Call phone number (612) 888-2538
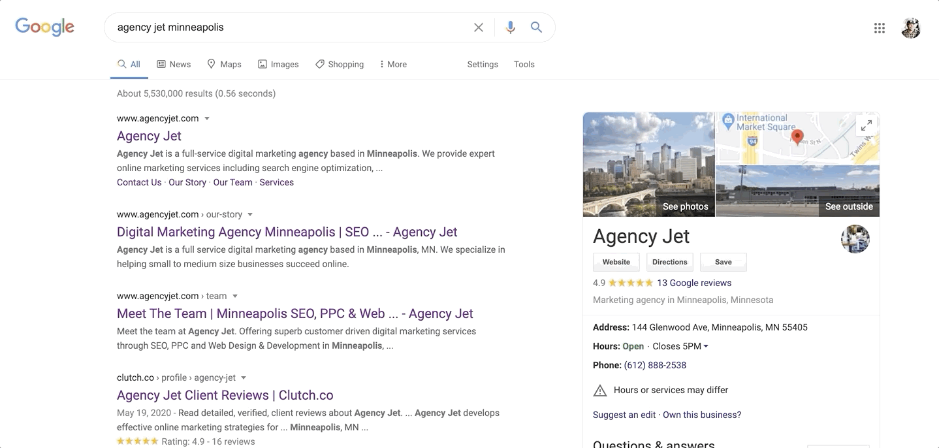 tap(655, 365)
